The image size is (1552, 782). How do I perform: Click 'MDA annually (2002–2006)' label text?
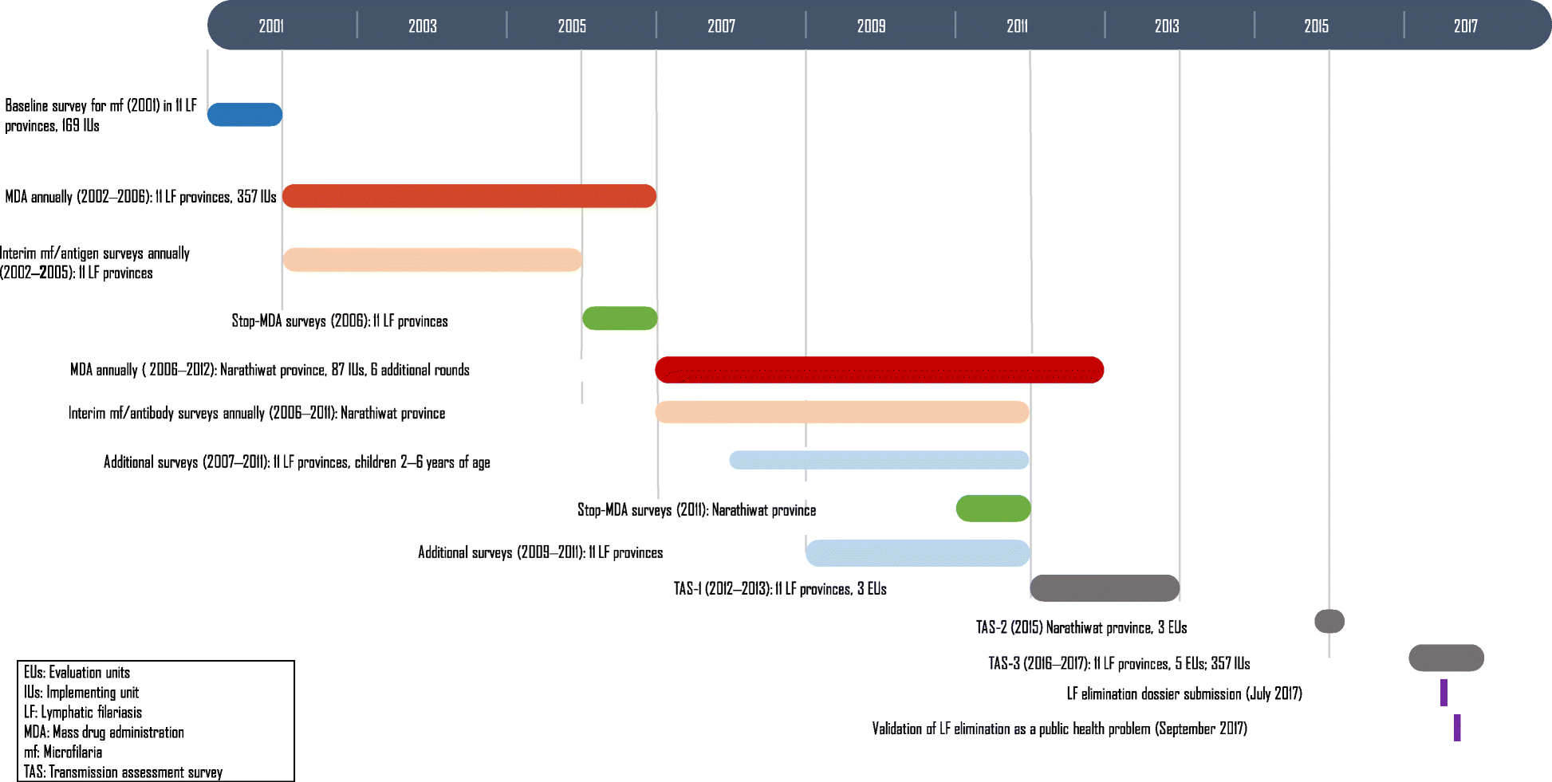tap(140, 197)
